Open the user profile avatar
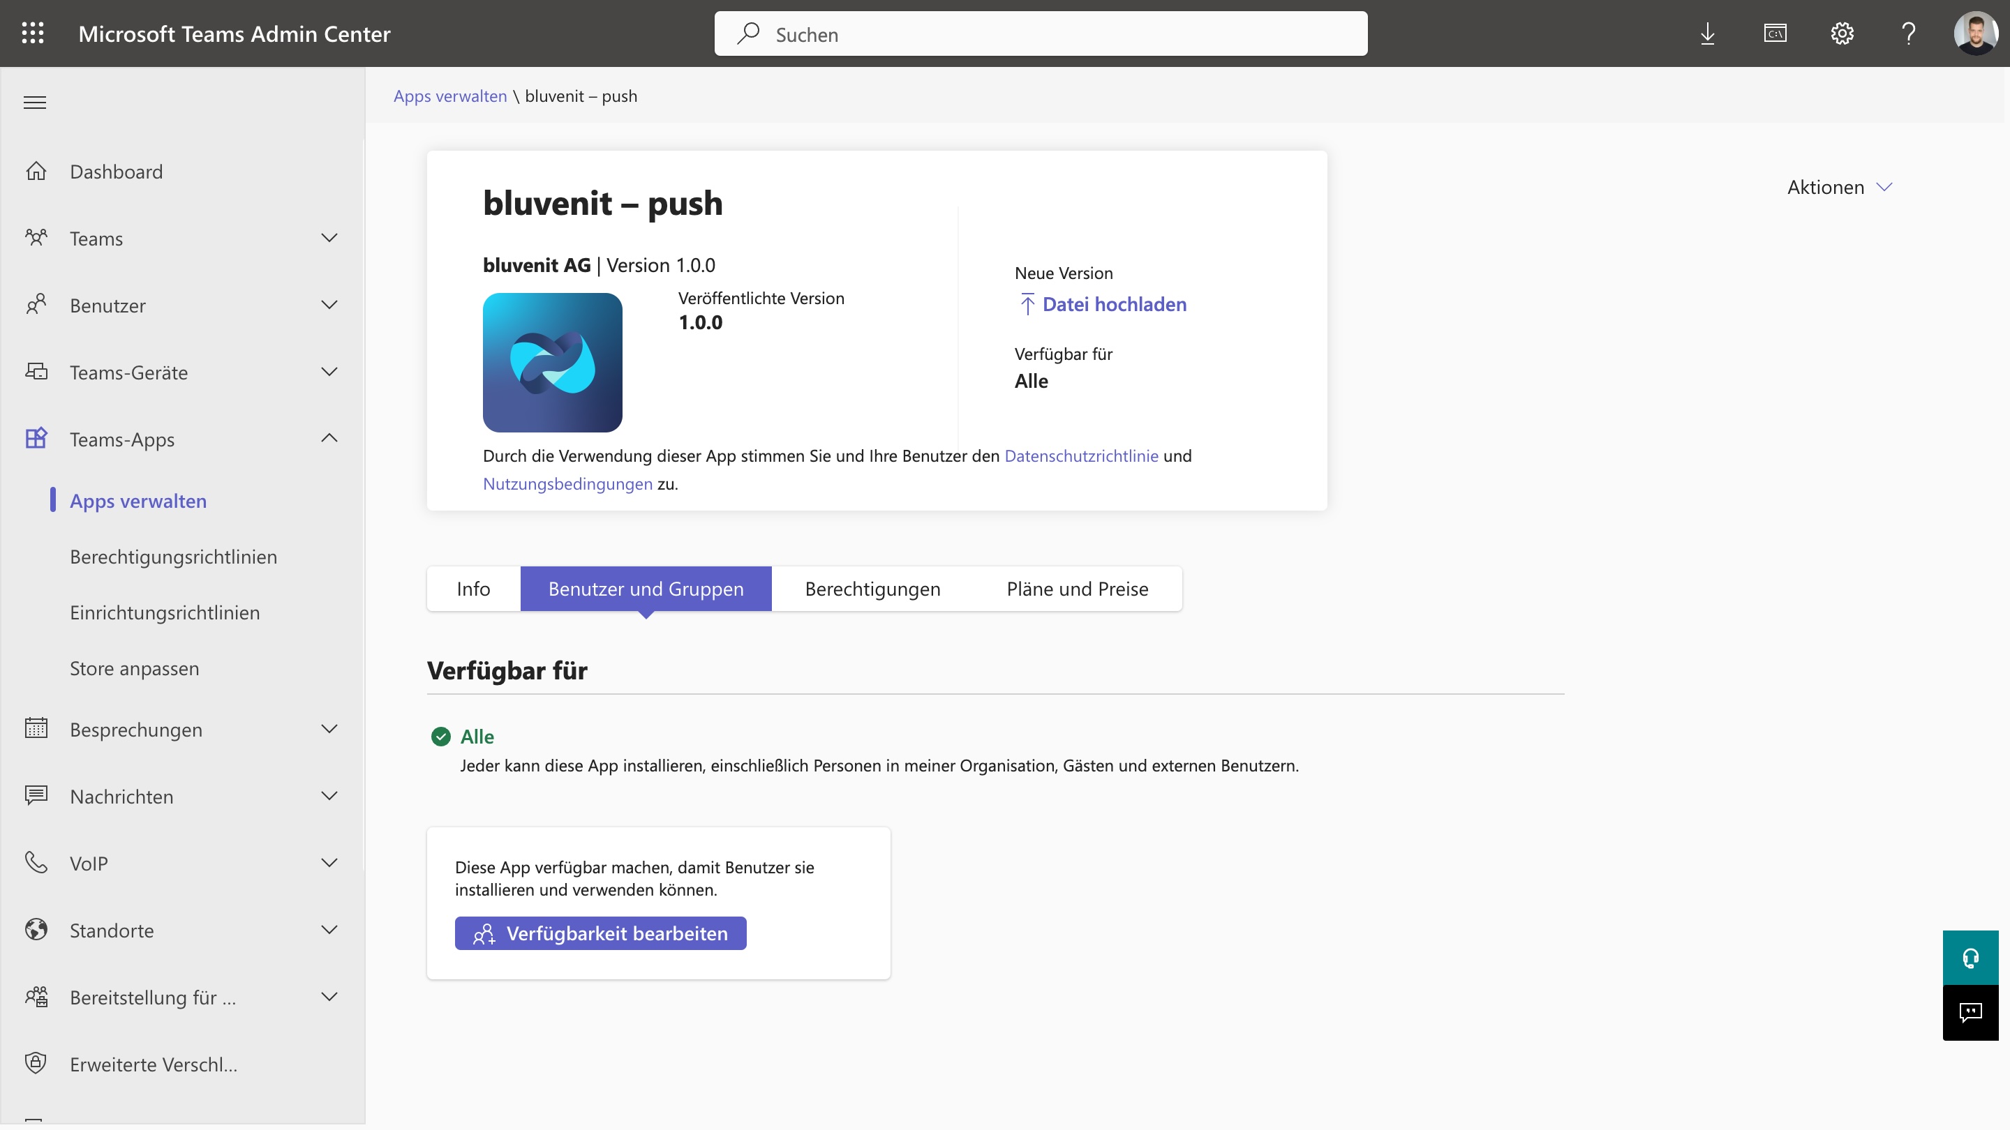 pyautogui.click(x=1976, y=33)
